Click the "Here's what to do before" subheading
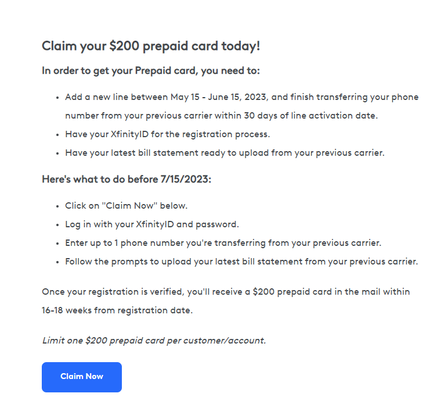This screenshot has width=430, height=404. [100, 179]
